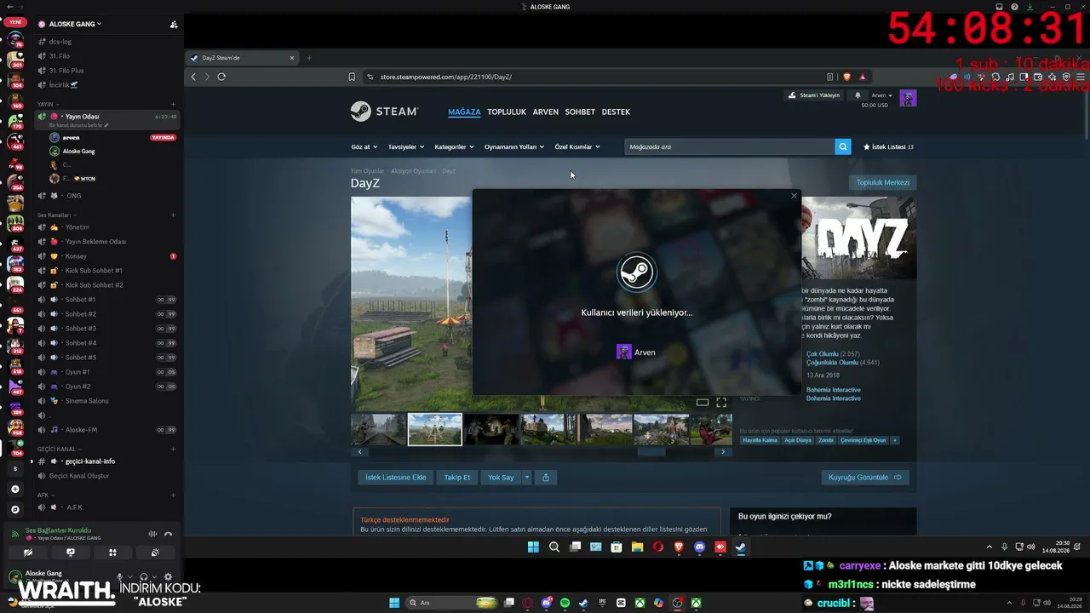Image resolution: width=1090 pixels, height=613 pixels.
Task: Open the Windows Start menu in shared screen taskbar
Action: coord(534,547)
